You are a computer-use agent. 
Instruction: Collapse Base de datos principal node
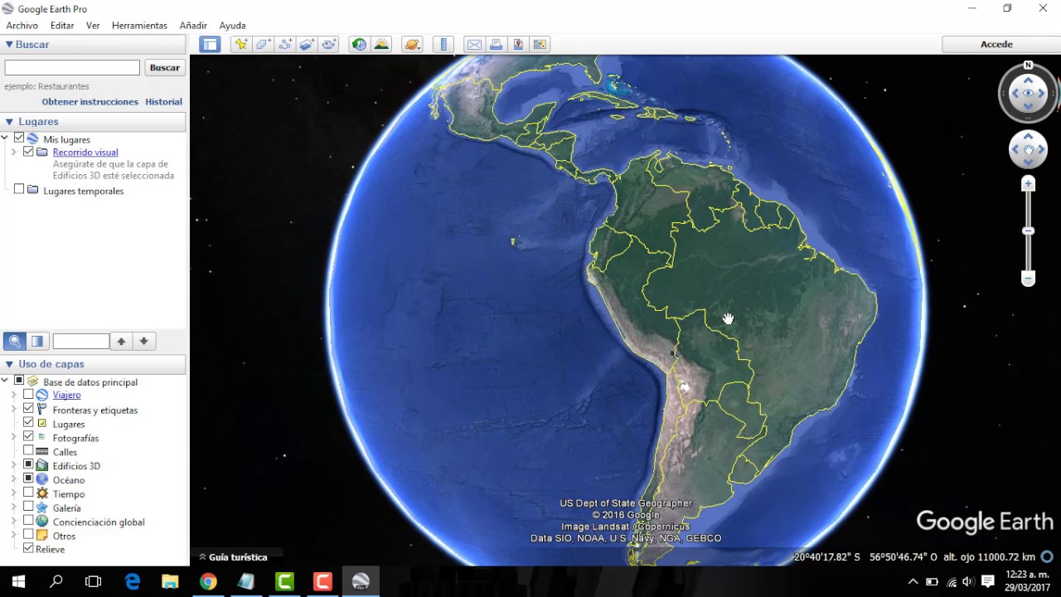click(5, 381)
